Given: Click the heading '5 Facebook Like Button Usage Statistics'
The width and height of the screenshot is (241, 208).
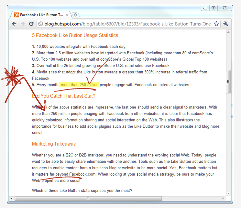Looking at the screenshot, I should pos(75,35).
